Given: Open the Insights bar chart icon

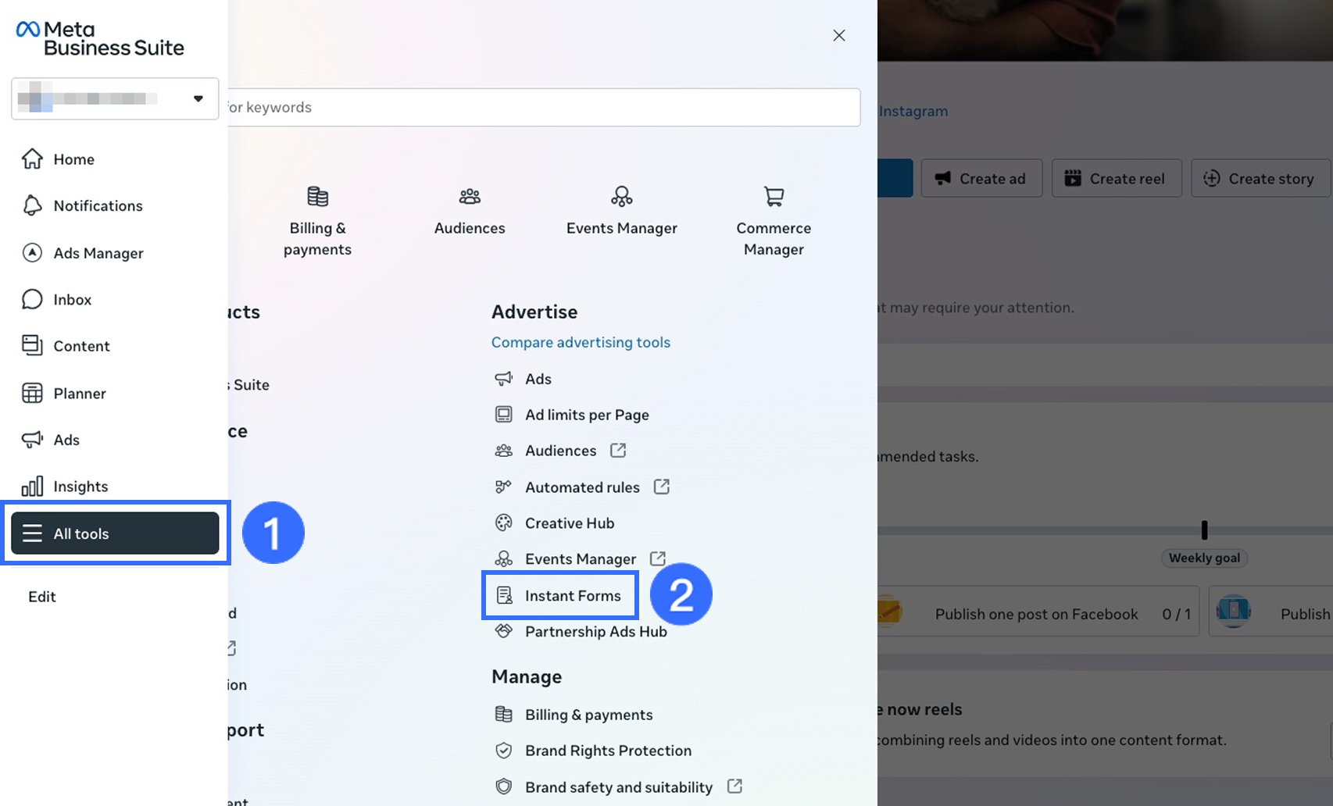Looking at the screenshot, I should (32, 487).
